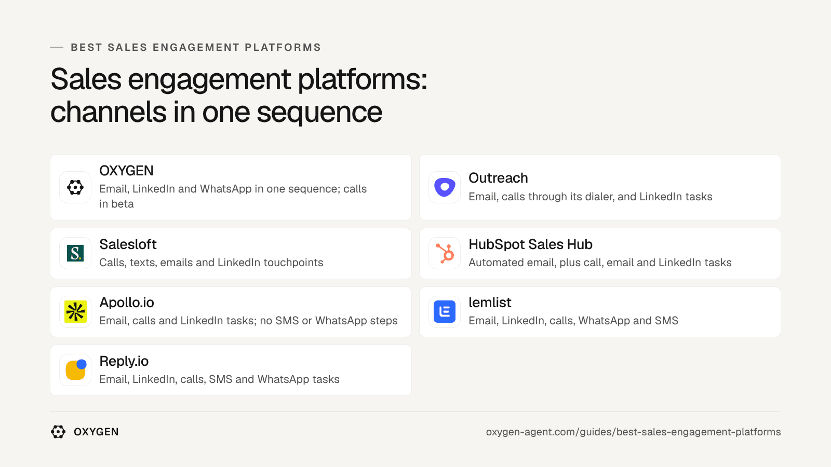Click the 'Sales engagement platforms' main heading
The width and height of the screenshot is (831, 467).
(239, 95)
